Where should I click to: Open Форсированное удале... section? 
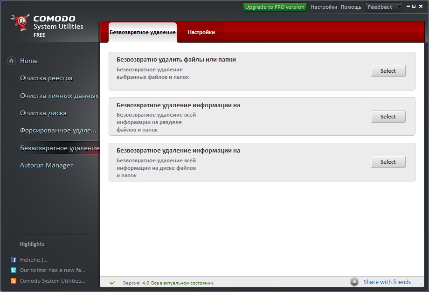click(x=58, y=131)
